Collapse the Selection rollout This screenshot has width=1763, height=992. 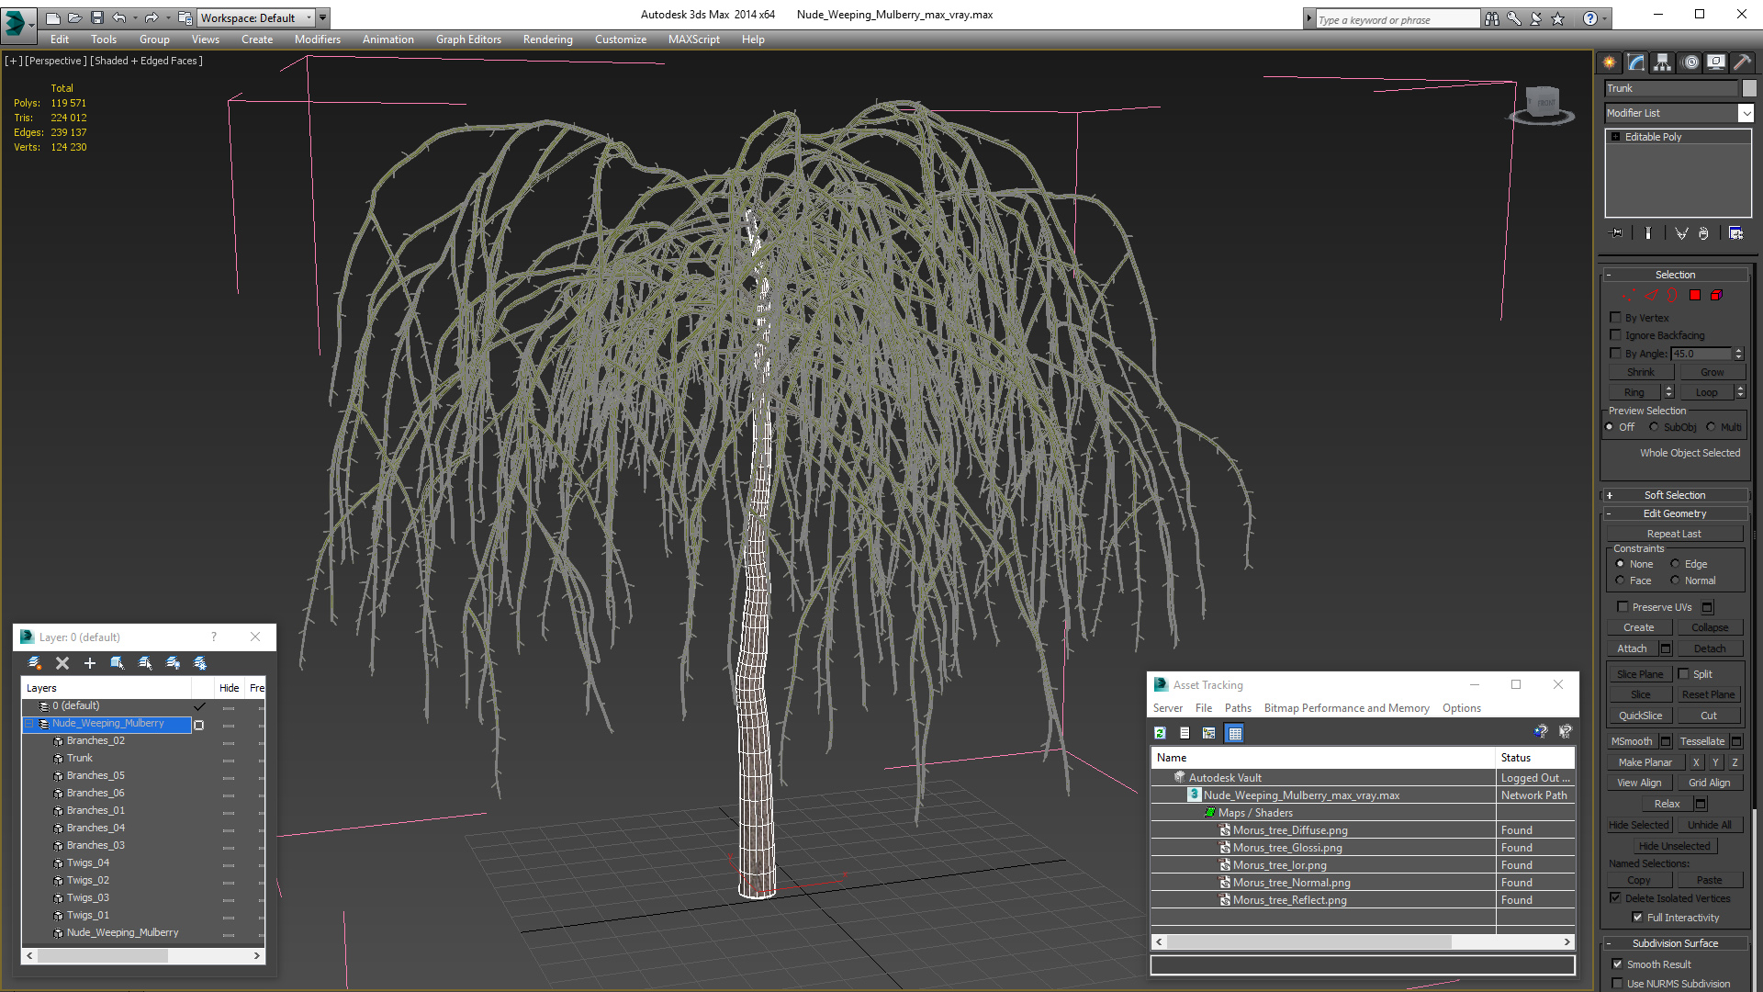pyautogui.click(x=1675, y=275)
